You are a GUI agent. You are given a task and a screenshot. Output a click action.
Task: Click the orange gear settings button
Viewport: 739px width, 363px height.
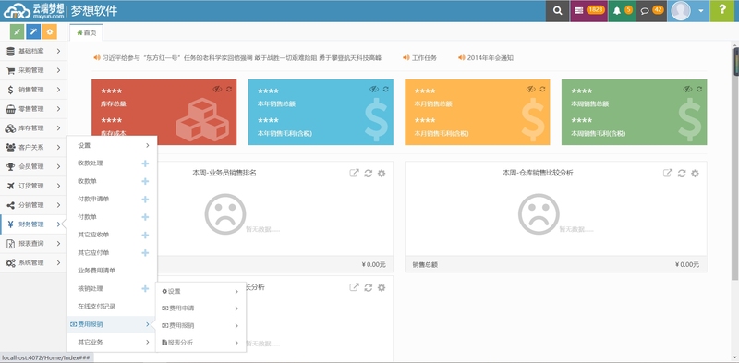click(x=50, y=31)
